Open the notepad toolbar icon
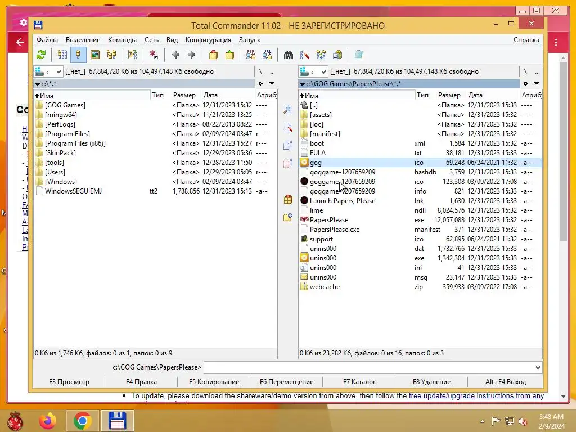Screen dimensions: 576x432 pos(359,55)
